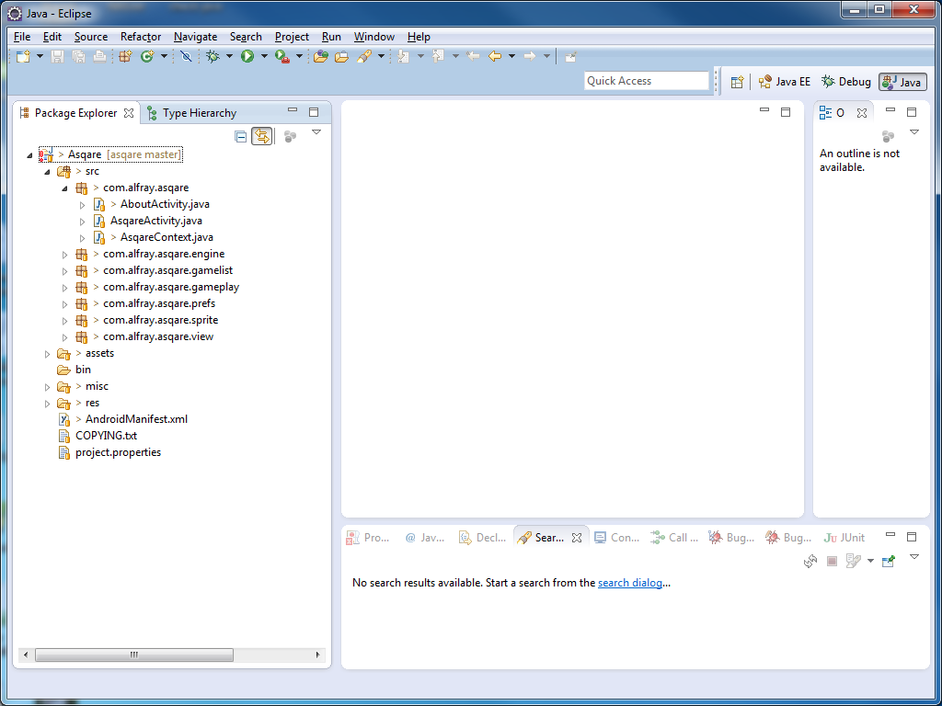Viewport: 942px width, 706px height.
Task: Click the Cancel Current Search stop icon
Action: (x=832, y=562)
